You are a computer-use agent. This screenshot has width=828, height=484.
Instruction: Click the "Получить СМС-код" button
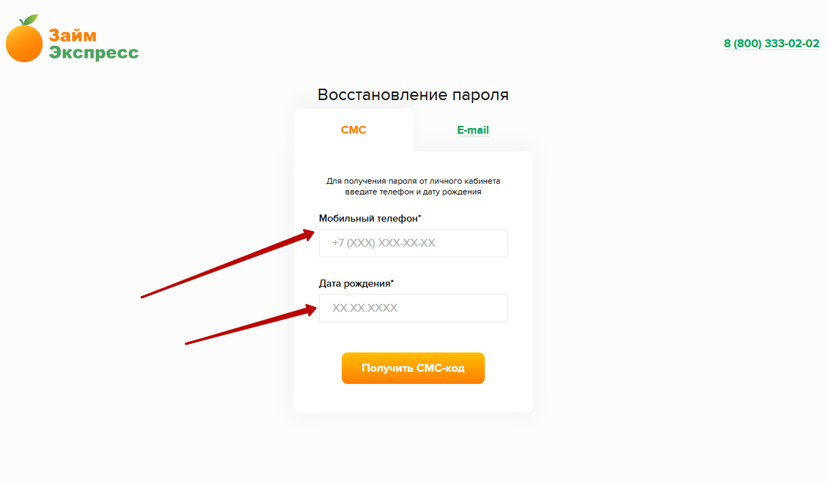[413, 368]
